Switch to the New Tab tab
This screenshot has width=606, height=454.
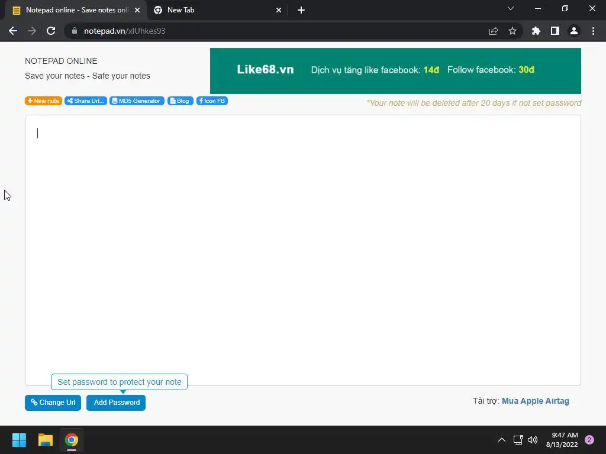click(x=218, y=10)
